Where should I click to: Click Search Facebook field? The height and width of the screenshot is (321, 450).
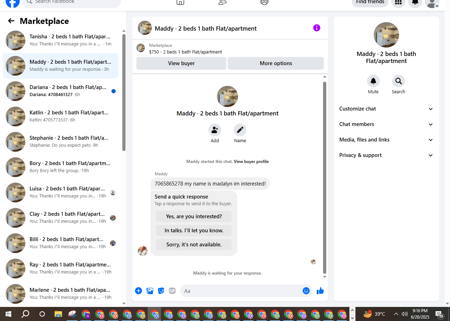point(72,2)
